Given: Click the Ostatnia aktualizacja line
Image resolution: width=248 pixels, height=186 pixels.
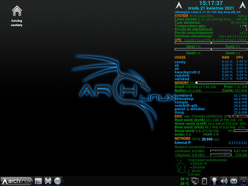Looking at the screenshot, I should coord(211,36).
